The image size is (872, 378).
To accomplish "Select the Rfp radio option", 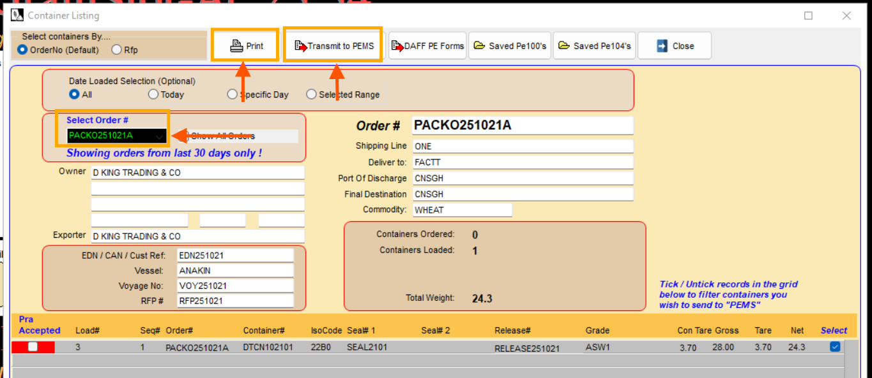I will coord(116,50).
